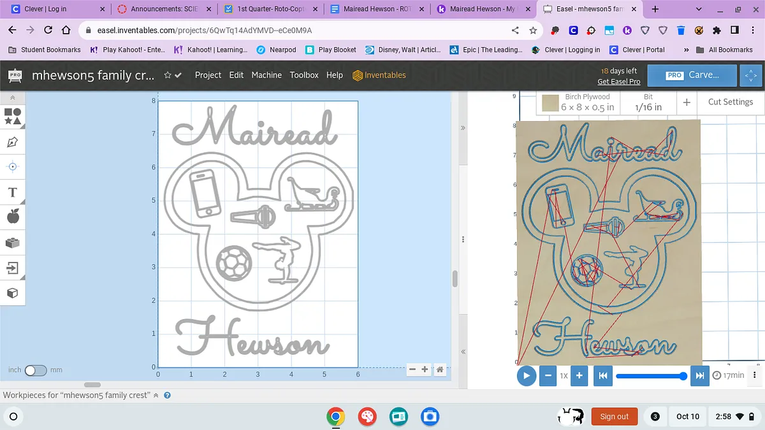
Task: Expand the Workpieces panel chevron
Action: 156,396
